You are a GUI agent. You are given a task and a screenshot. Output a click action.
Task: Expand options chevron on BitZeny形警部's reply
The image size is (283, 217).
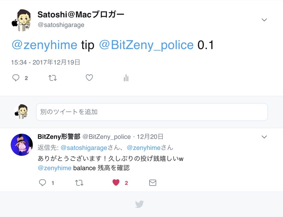point(264,137)
